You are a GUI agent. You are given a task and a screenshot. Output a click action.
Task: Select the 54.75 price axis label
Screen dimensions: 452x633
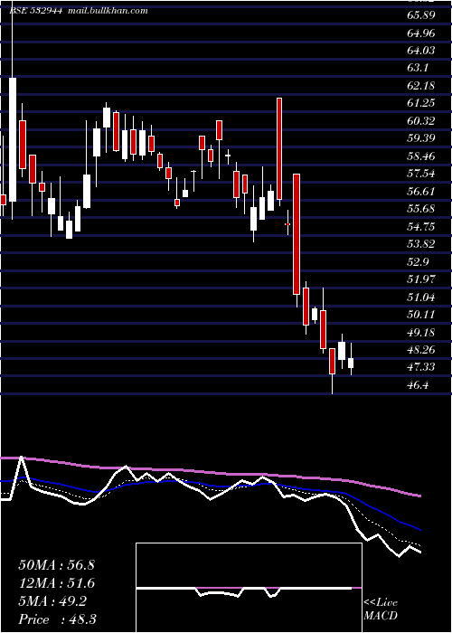tap(421, 226)
